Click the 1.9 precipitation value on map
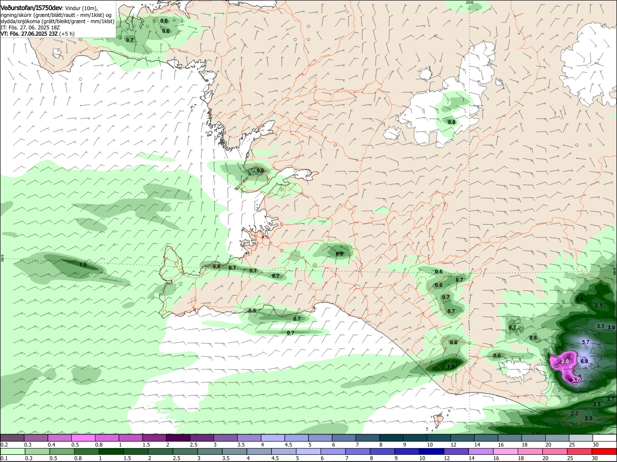Image resolution: width=617 pixels, height=462 pixels. [x=451, y=367]
